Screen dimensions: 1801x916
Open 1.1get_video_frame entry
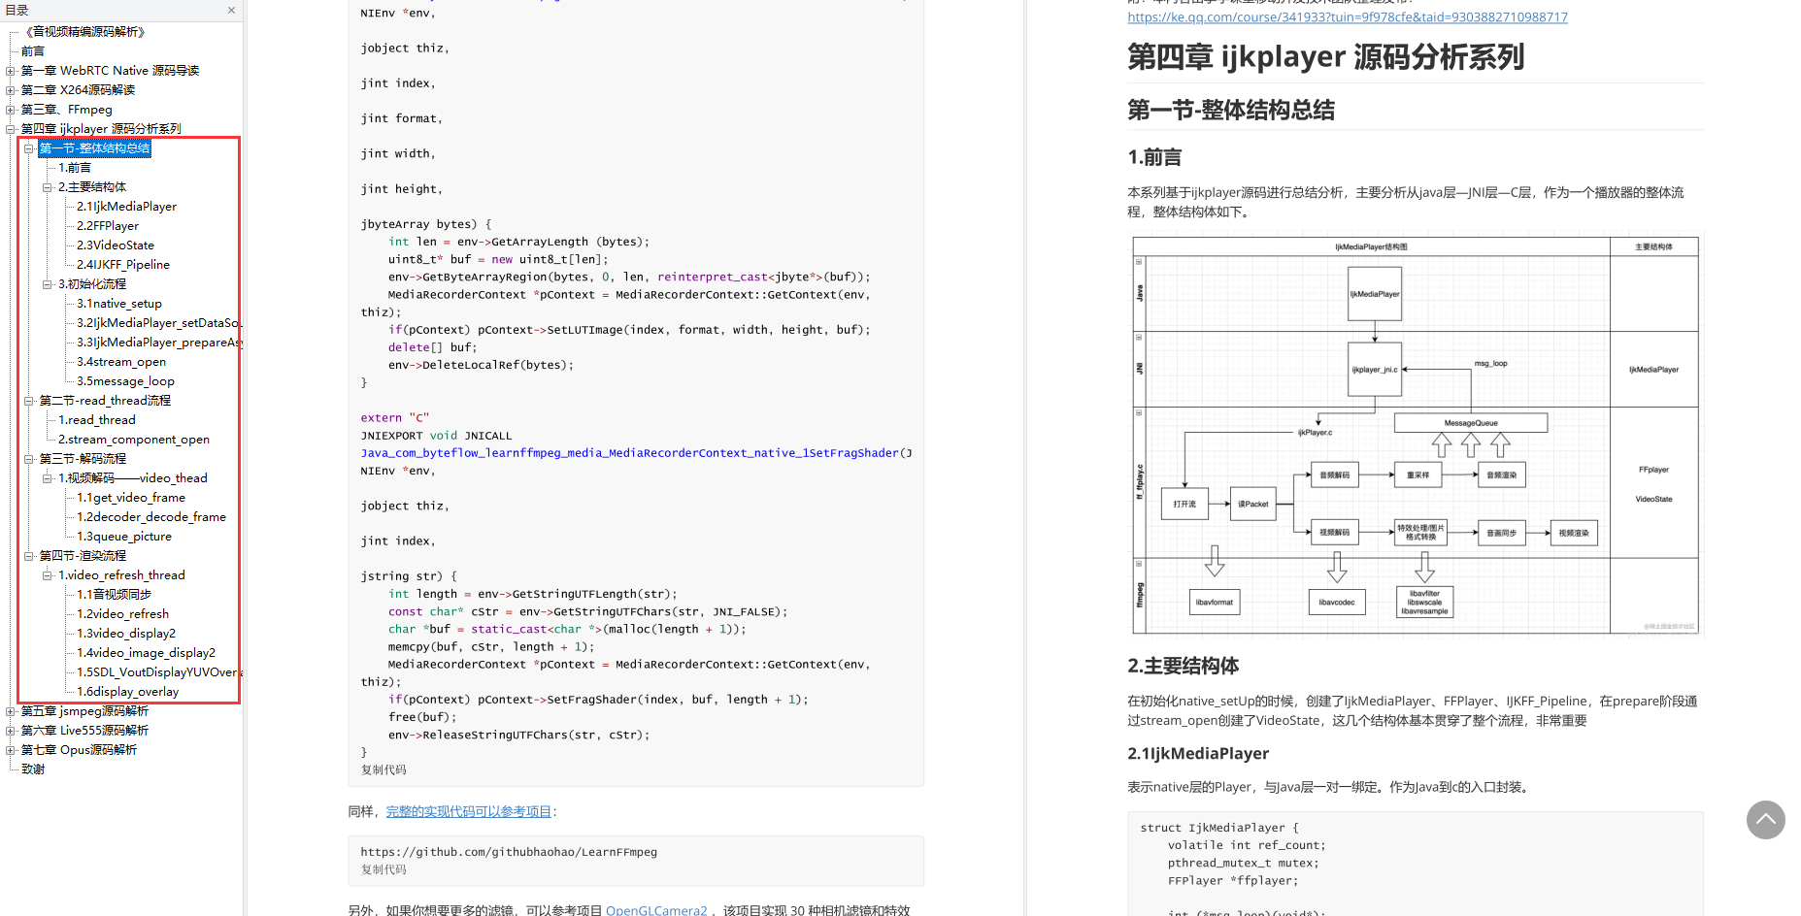click(x=131, y=498)
